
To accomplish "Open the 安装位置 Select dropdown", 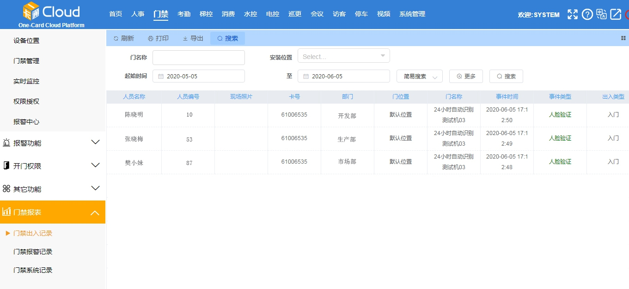I will (344, 56).
